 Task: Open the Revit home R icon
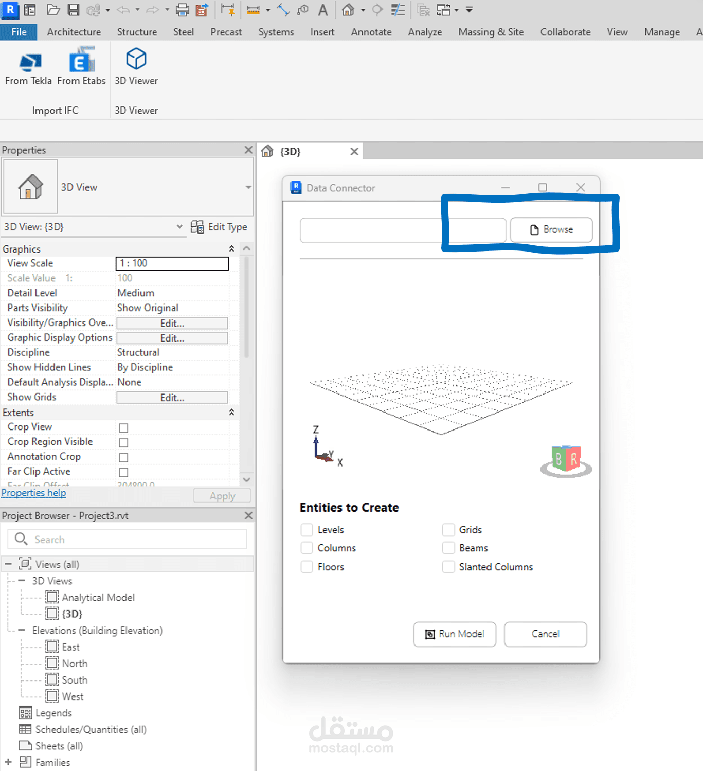pos(10,9)
